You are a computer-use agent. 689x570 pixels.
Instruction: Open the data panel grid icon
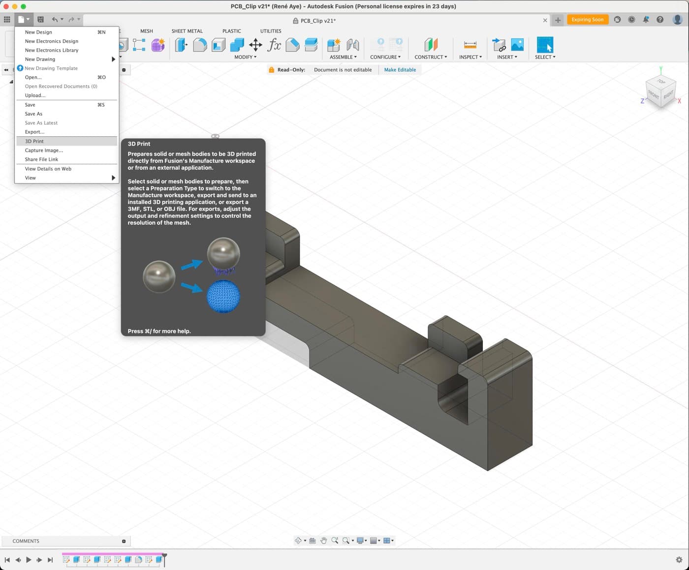click(x=7, y=20)
